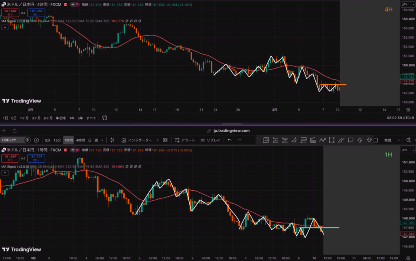Start bar replay with リプレイ button

pos(210,140)
